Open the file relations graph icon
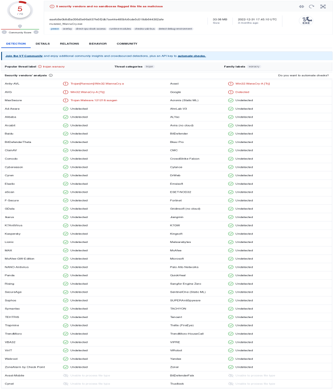Image resolution: width=333 pixels, height=389 pixels. pyautogui.click(x=323, y=6)
